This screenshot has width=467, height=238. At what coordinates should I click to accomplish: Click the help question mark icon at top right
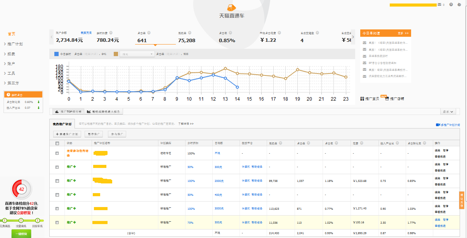451,5
